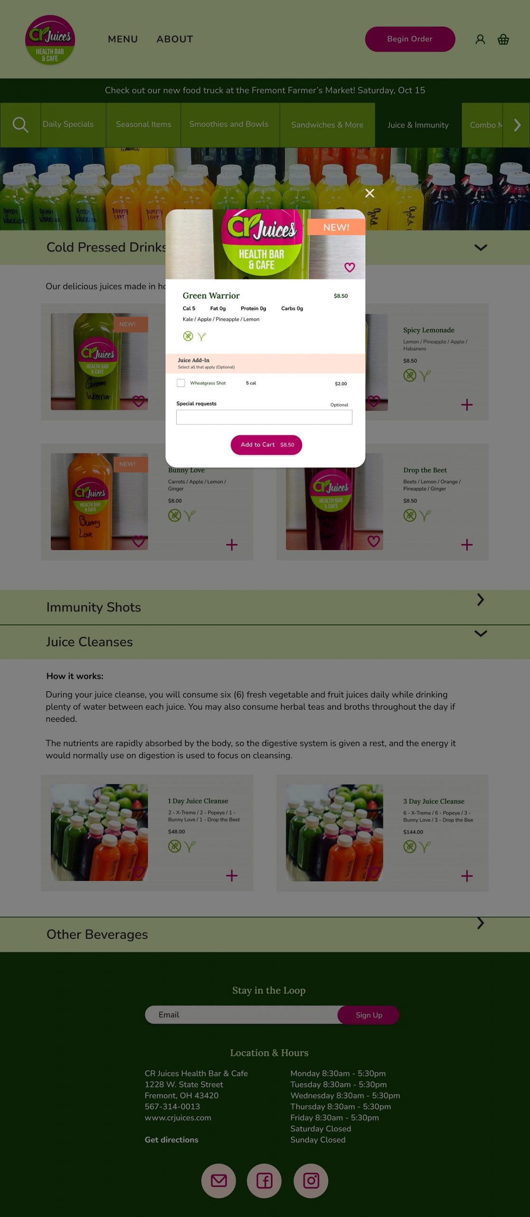Image resolution: width=530 pixels, height=1217 pixels.
Task: Close the Green Warrior popup
Action: click(369, 193)
